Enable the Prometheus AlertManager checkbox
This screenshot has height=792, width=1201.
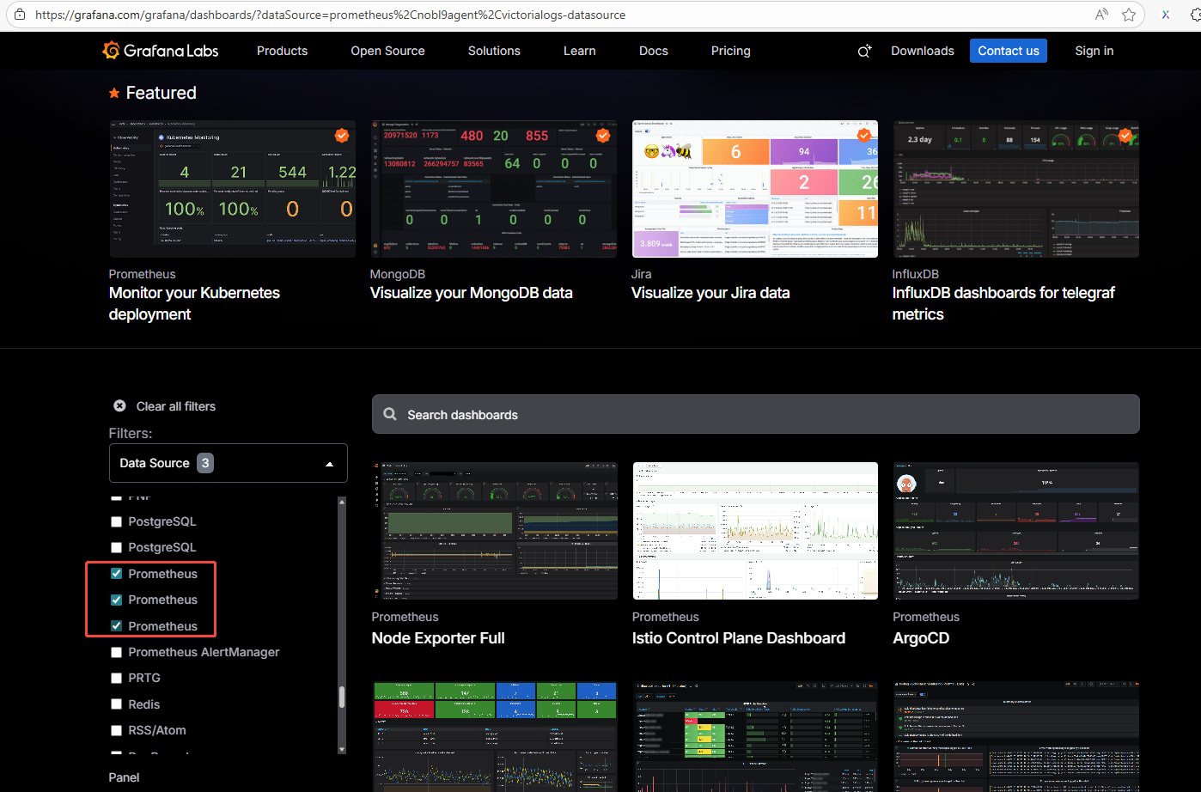tap(116, 652)
